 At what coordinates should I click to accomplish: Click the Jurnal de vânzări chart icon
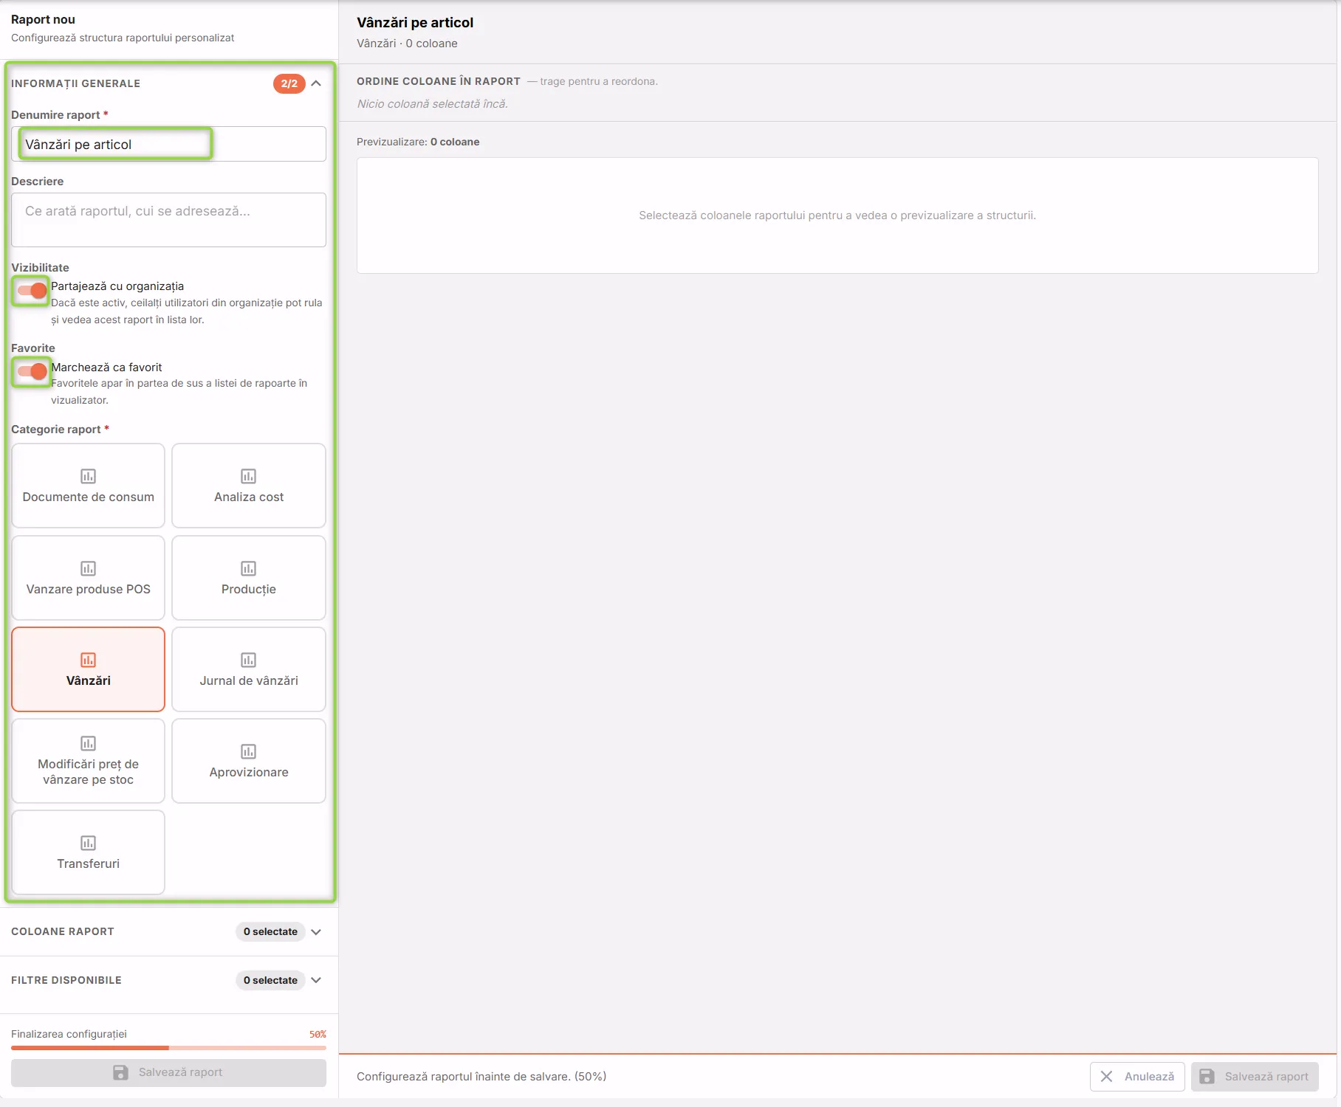248,660
